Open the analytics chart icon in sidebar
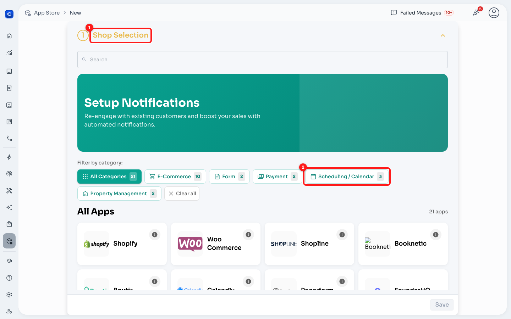 pyautogui.click(x=9, y=53)
